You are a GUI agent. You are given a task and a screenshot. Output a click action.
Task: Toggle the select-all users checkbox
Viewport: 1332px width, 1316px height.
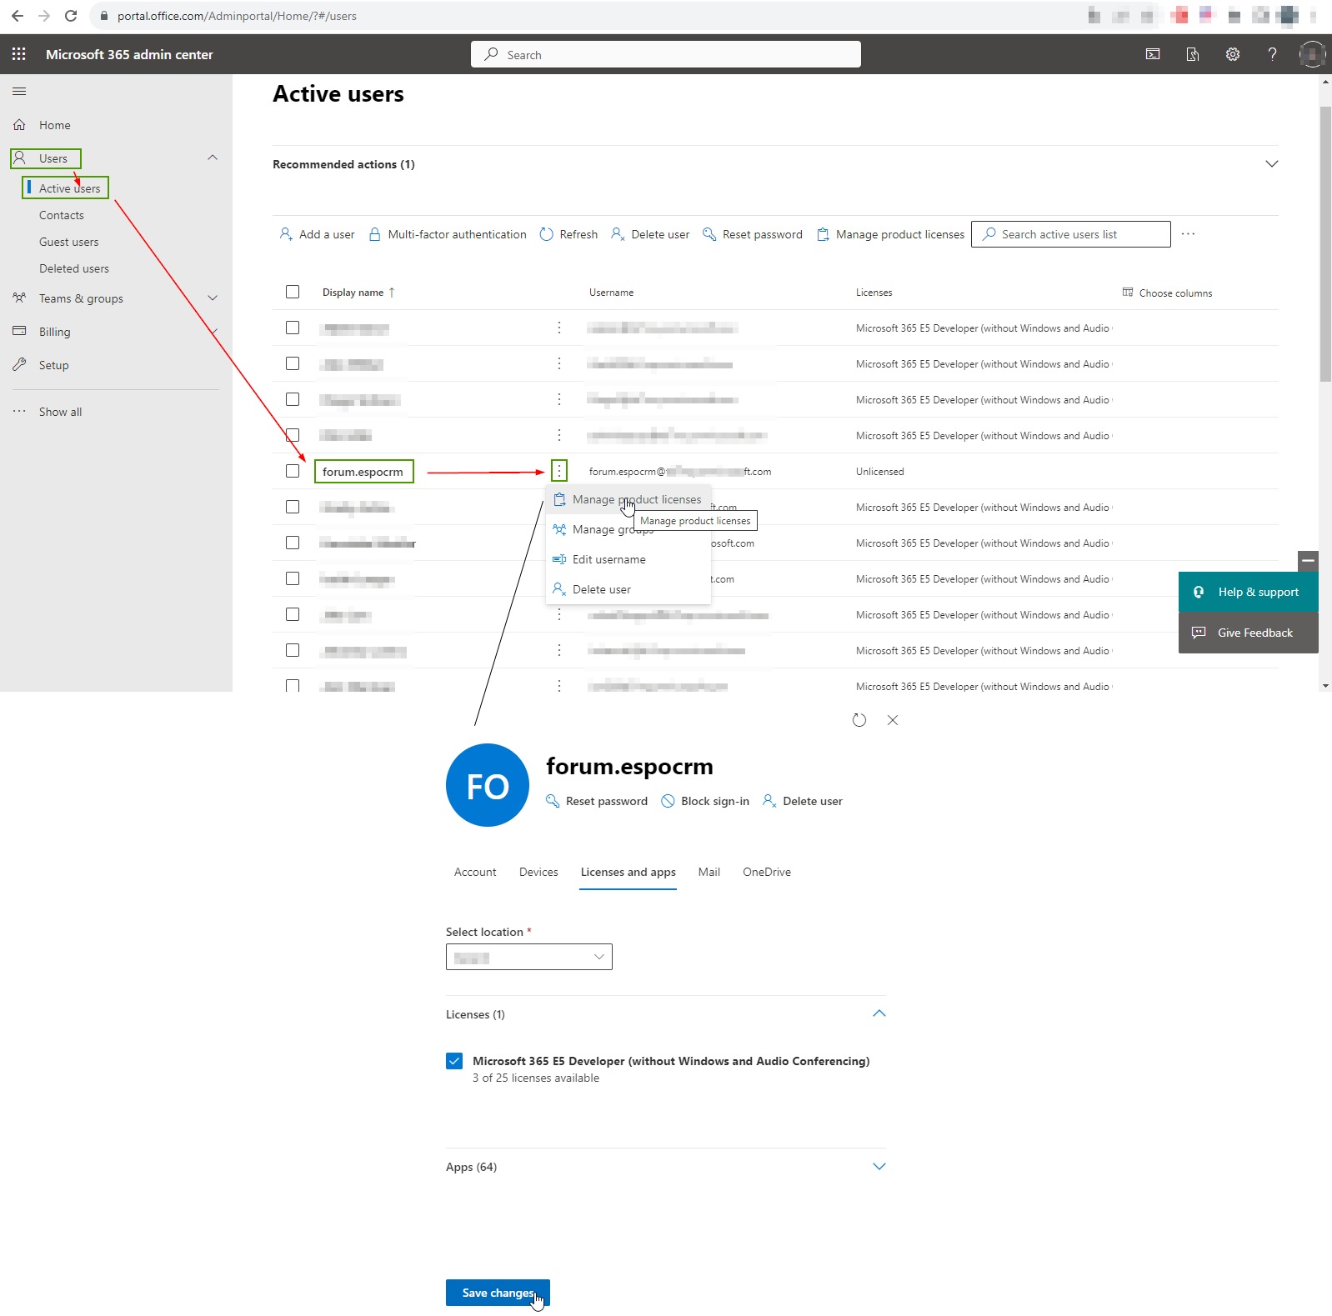click(x=293, y=292)
